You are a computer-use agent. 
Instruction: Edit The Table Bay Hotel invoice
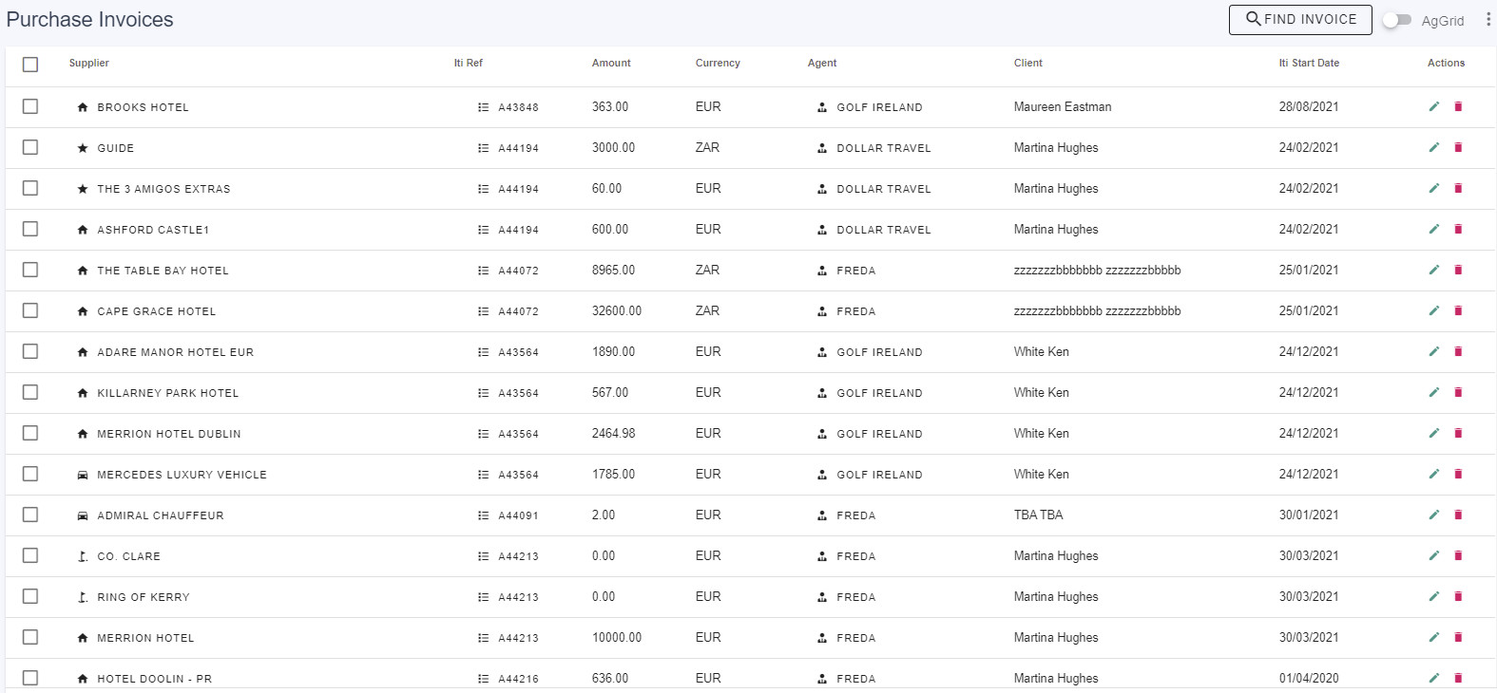pos(1434,270)
